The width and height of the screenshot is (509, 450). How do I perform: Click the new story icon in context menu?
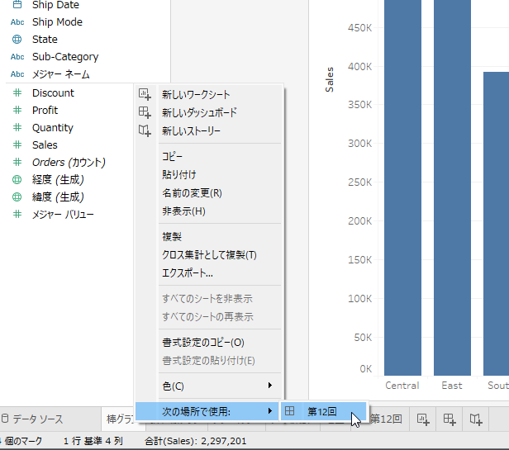pos(145,130)
